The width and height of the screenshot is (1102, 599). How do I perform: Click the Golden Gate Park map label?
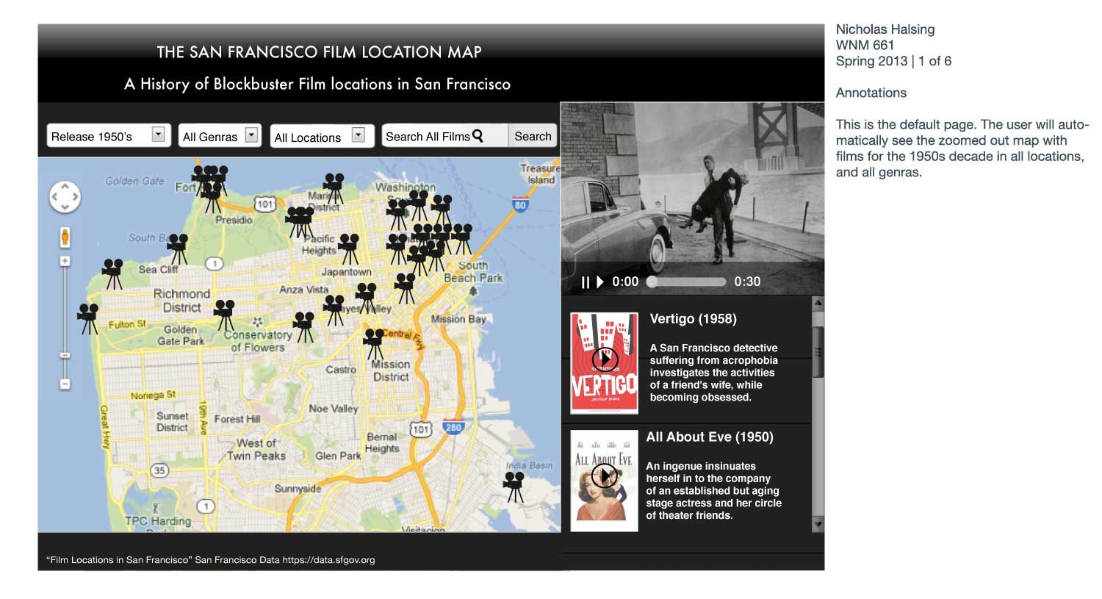tap(181, 335)
